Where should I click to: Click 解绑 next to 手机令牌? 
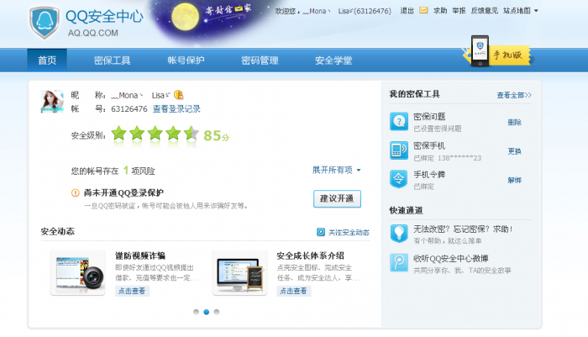[x=514, y=180]
